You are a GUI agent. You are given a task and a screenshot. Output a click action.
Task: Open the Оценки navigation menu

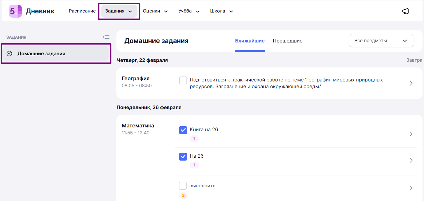(x=155, y=11)
